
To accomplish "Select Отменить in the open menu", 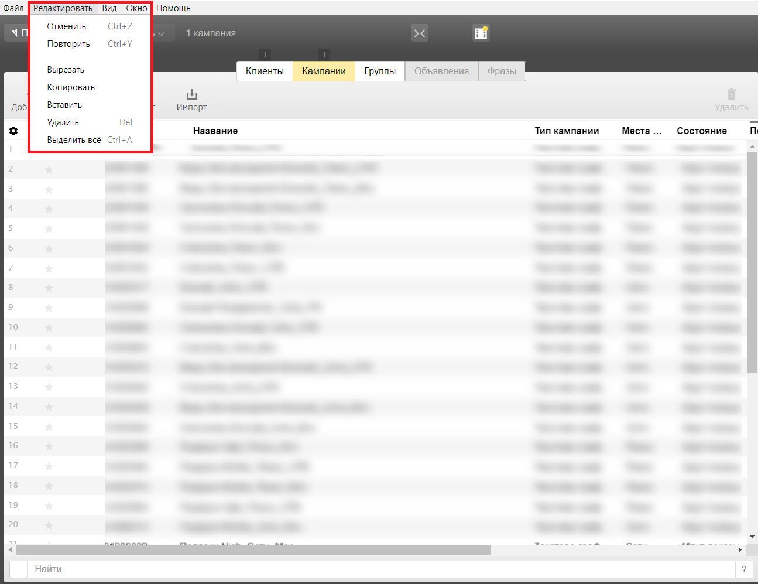I will 67,26.
